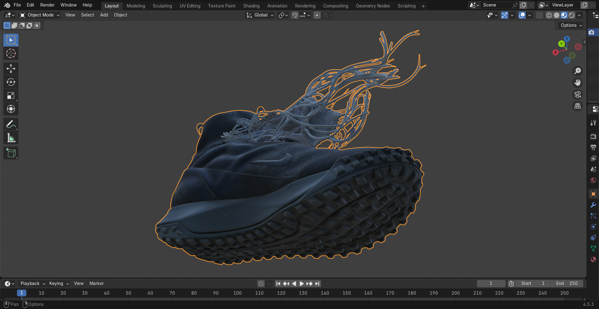Select the Select Box tool

(x=11, y=40)
